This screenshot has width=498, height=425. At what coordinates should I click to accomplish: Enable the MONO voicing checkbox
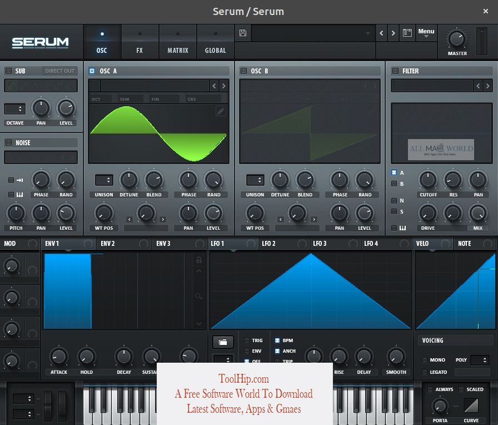(425, 360)
